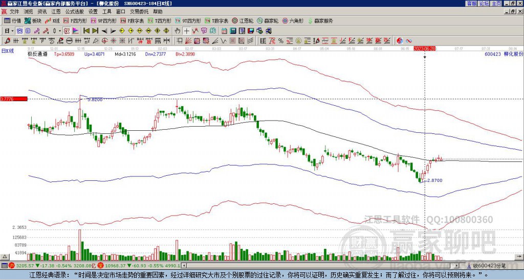Open the 日 period dropdown
This screenshot has height=280, width=524.
[9, 31]
